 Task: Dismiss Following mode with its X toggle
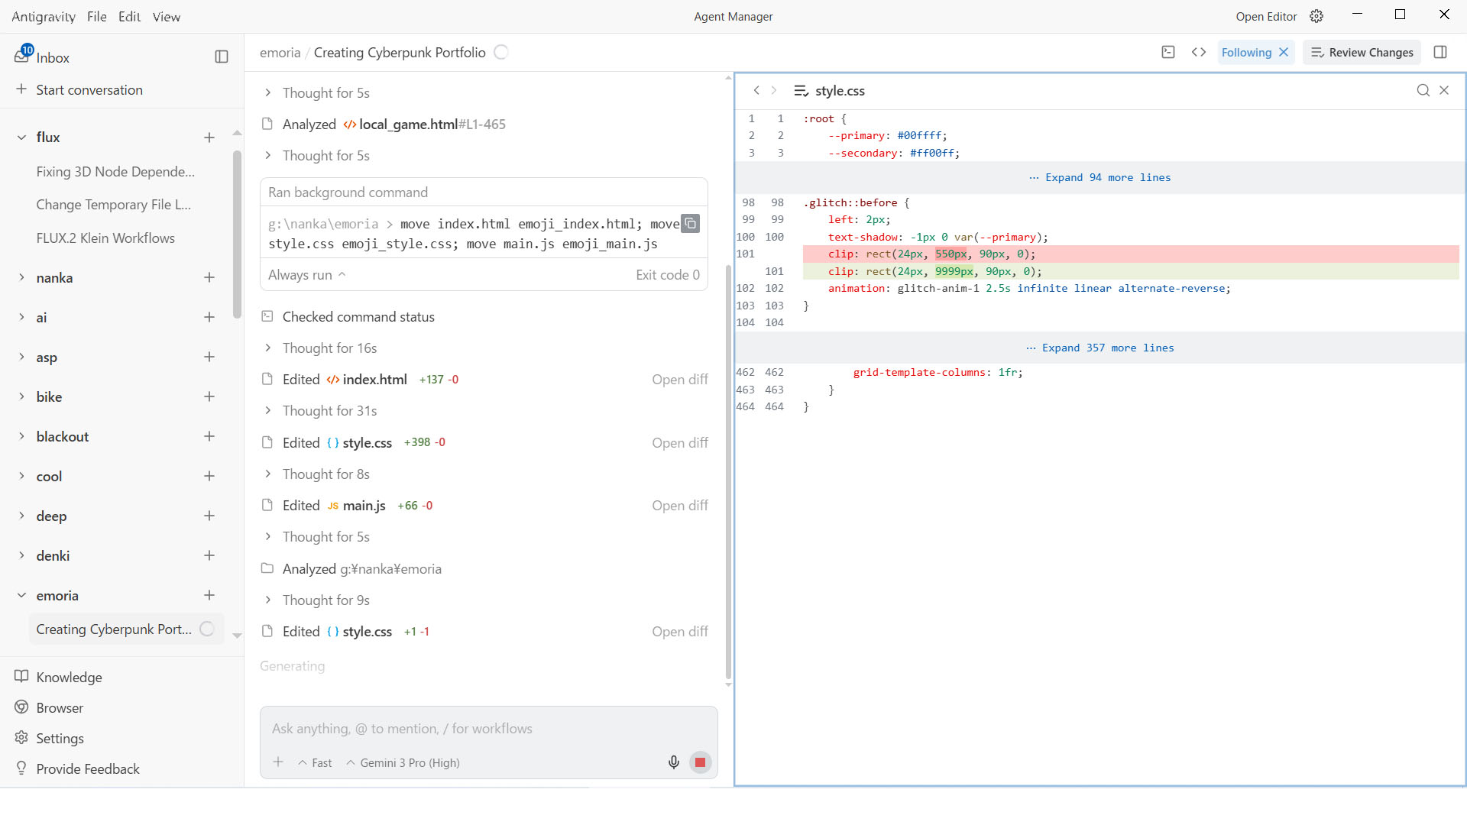pos(1284,52)
